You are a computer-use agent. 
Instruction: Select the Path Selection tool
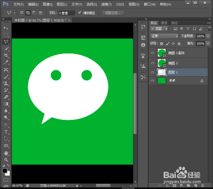click(x=6, y=138)
